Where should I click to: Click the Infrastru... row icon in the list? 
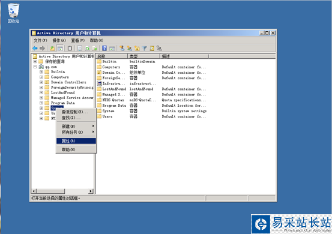click(x=99, y=83)
